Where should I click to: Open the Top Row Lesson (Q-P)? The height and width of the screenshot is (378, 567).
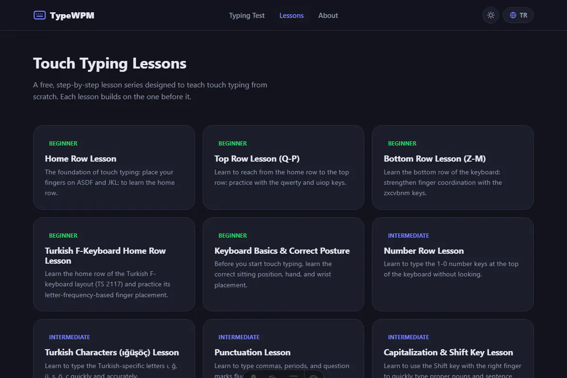click(257, 159)
